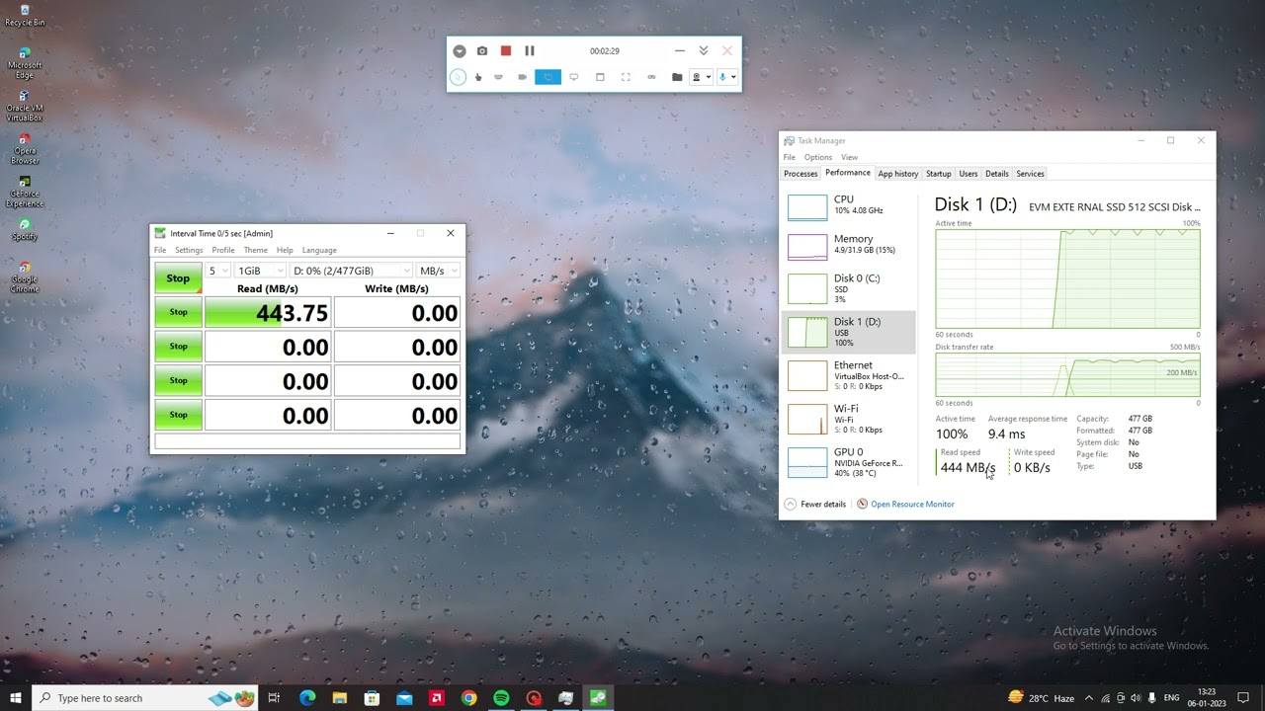This screenshot has width=1265, height=711.
Task: Stop the screen recording with red square
Action: (x=506, y=51)
